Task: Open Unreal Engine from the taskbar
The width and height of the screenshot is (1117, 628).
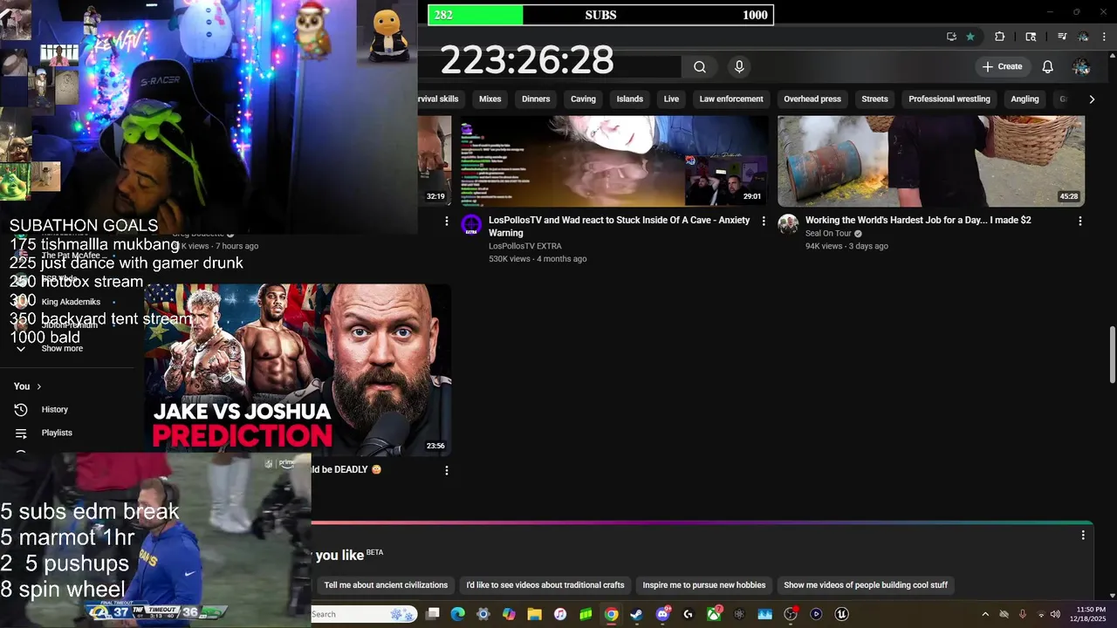Action: point(841,614)
